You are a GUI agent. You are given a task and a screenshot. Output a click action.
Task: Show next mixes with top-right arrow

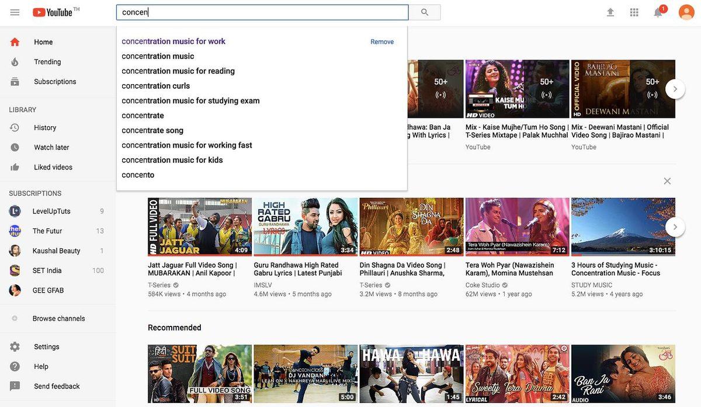point(675,89)
